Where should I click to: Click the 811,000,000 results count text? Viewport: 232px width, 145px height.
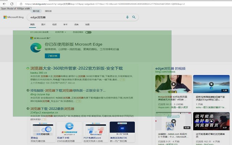[40, 32]
